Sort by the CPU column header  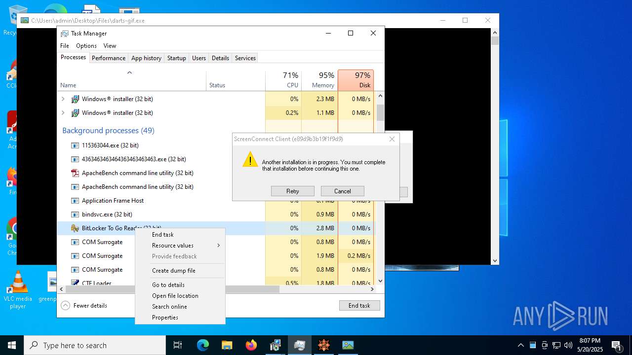click(x=283, y=80)
